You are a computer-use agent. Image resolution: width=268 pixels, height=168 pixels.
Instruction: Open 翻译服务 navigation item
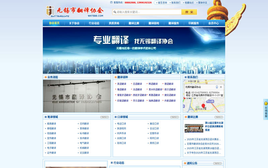(x=174, y=23)
